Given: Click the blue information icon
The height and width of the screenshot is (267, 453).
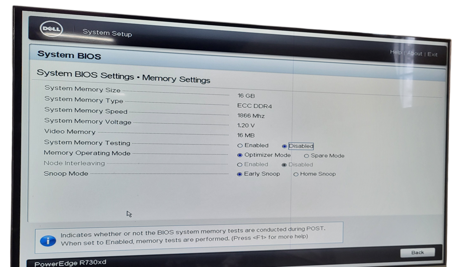Looking at the screenshot, I should (x=48, y=241).
